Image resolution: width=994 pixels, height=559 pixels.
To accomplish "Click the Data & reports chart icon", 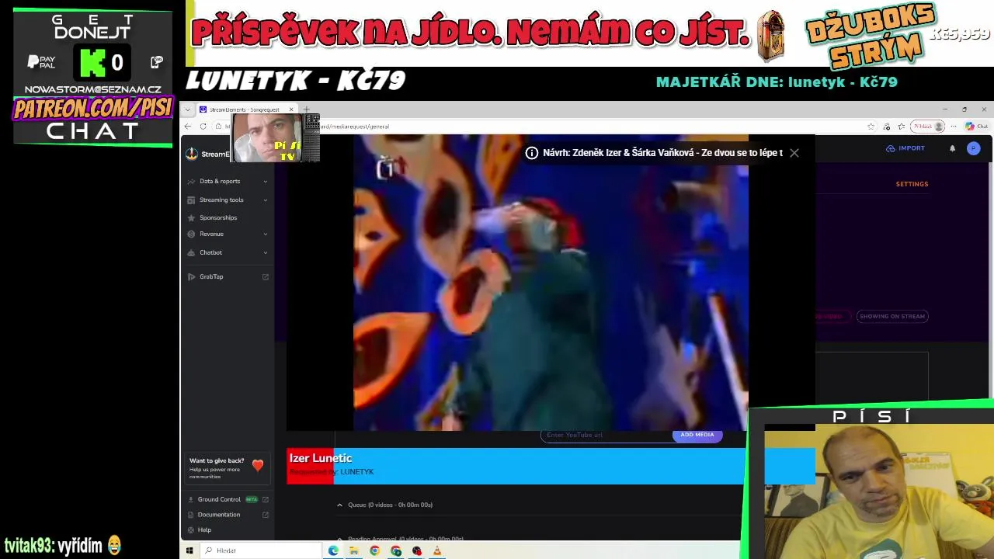I will click(x=192, y=182).
